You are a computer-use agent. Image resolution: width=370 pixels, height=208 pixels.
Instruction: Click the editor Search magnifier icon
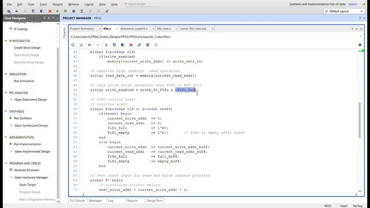(x=73, y=45)
